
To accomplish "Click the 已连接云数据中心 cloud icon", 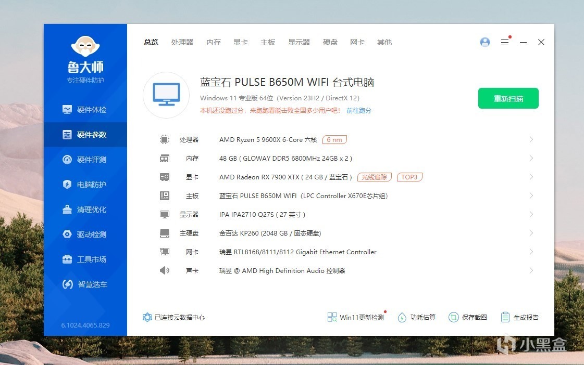I will point(147,317).
